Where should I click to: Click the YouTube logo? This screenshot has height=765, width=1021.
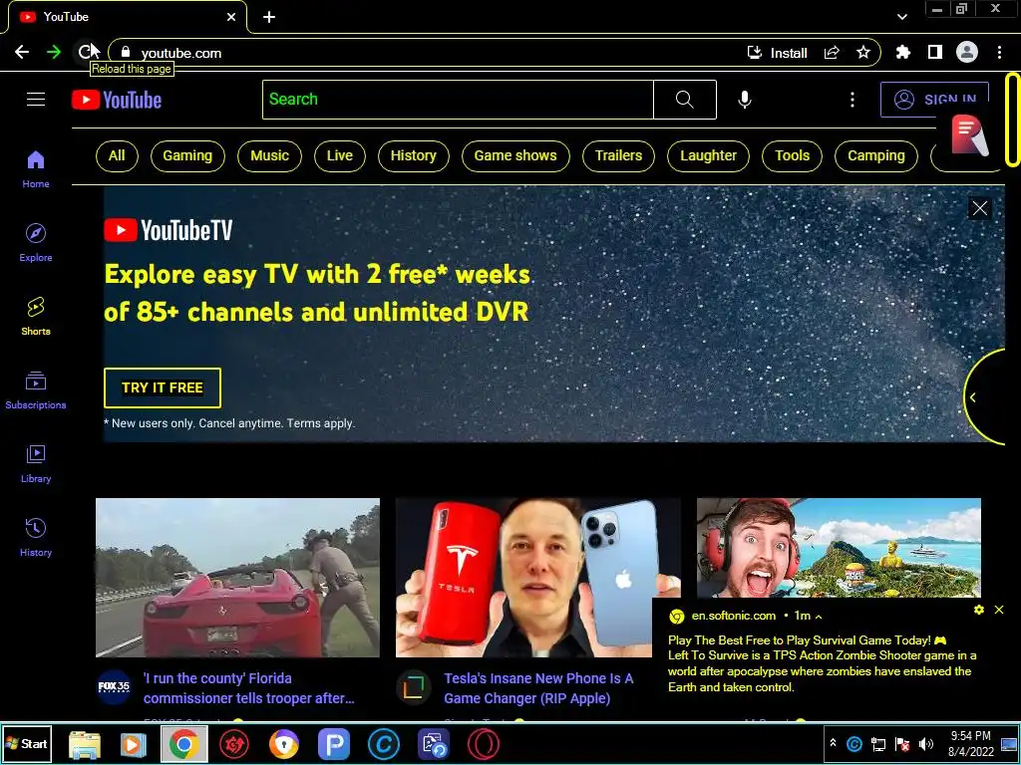coord(117,100)
